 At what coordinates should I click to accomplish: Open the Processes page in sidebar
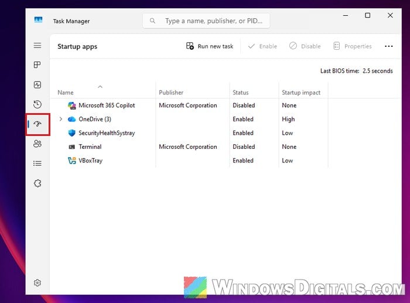37,65
